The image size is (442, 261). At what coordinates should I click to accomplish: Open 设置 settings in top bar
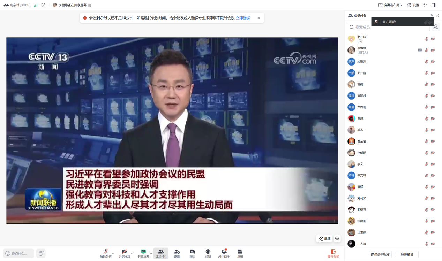click(413, 5)
